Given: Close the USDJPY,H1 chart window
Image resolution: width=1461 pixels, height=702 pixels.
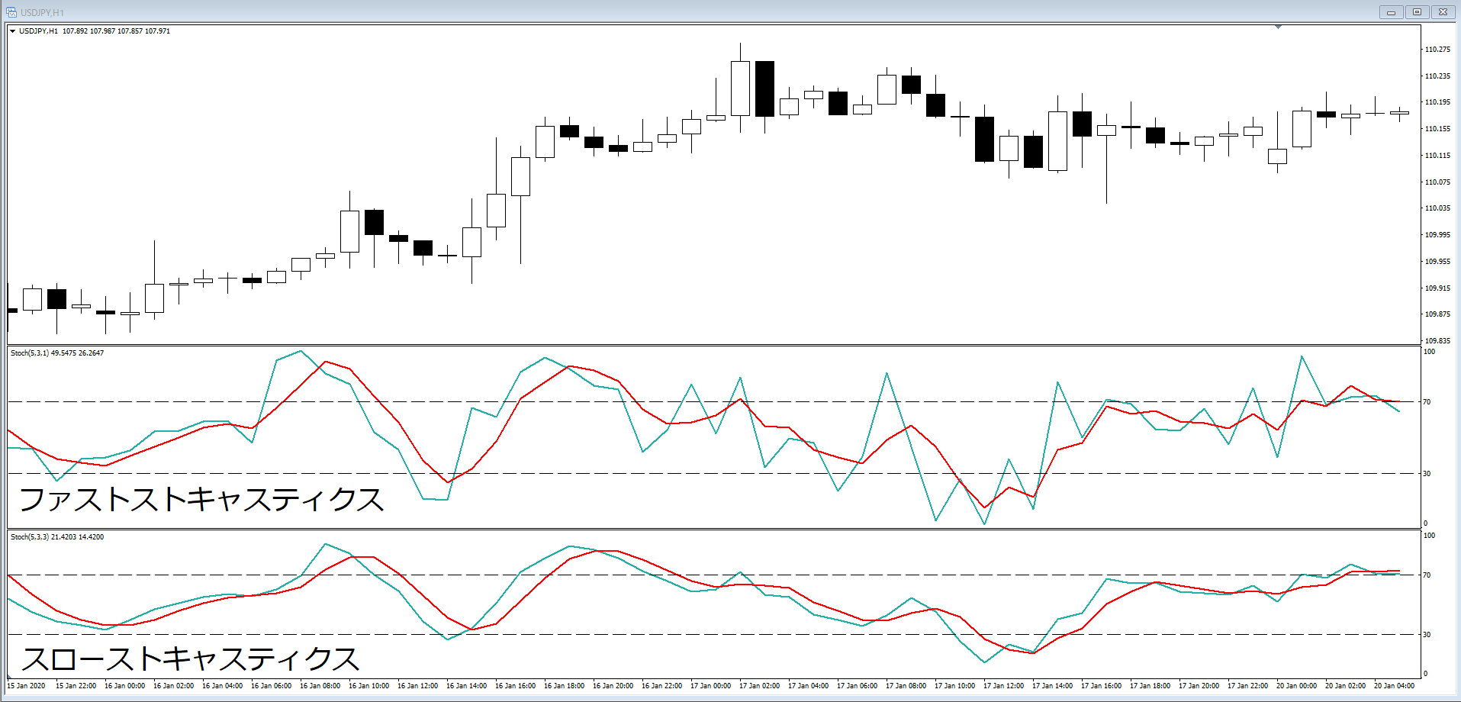Looking at the screenshot, I should [1443, 12].
